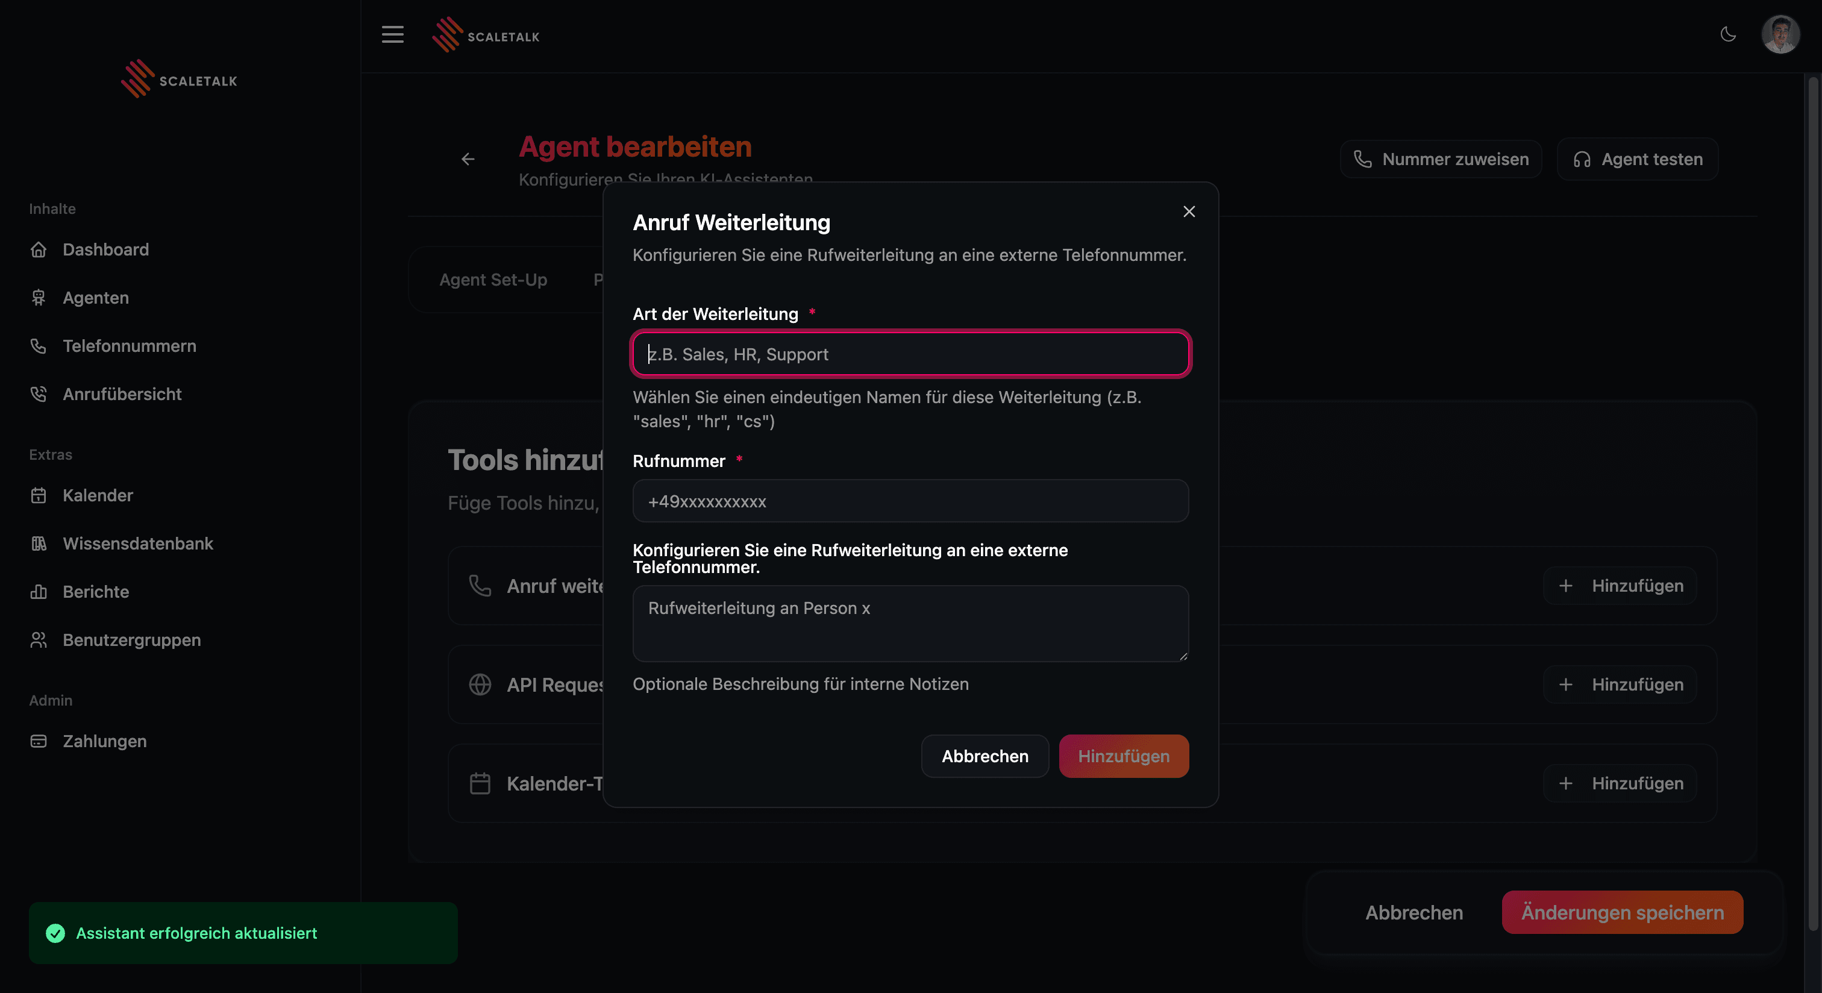Image resolution: width=1822 pixels, height=993 pixels.
Task: Click the Zahlungen credit card icon
Action: [x=39, y=741]
